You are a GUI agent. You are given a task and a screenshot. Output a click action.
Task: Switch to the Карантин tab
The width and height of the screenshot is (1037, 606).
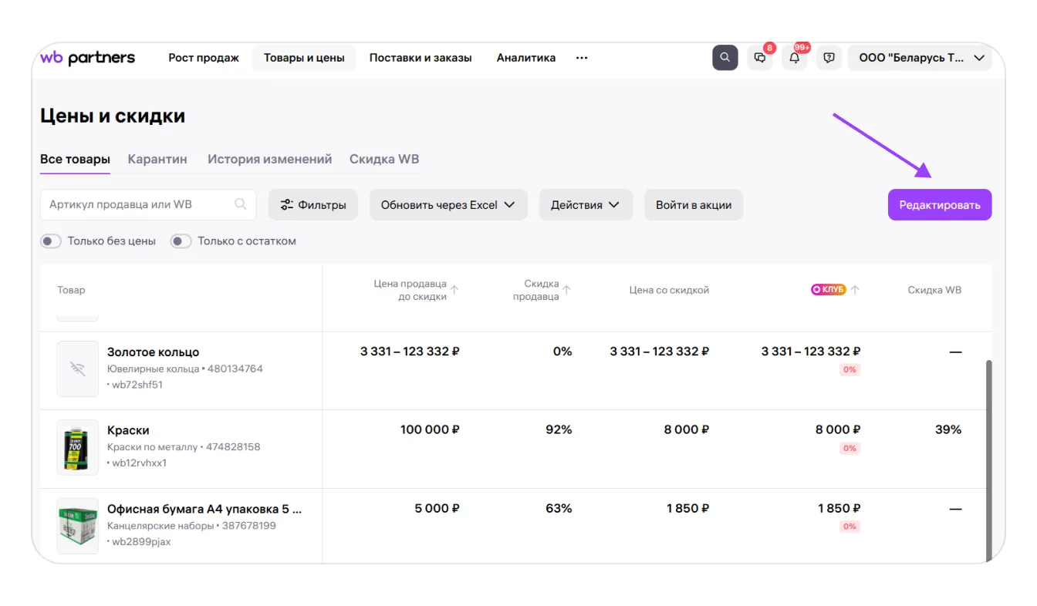coord(157,160)
